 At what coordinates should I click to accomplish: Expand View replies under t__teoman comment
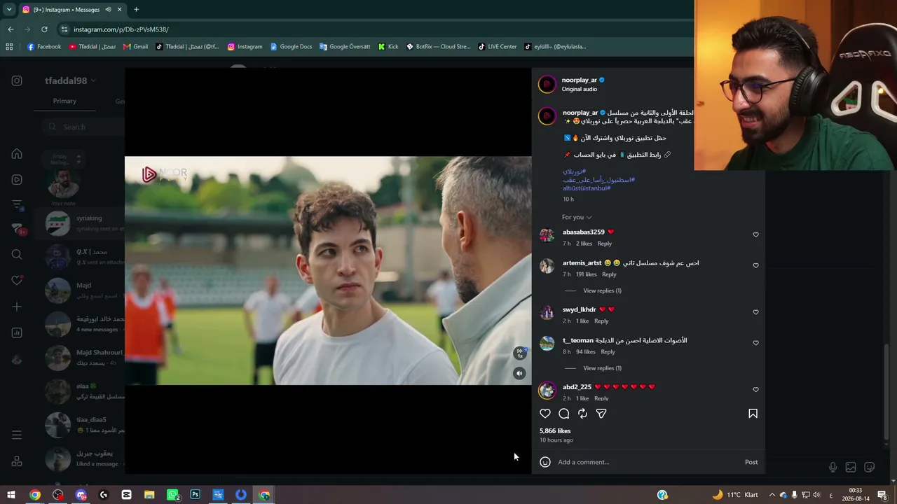coord(602,368)
